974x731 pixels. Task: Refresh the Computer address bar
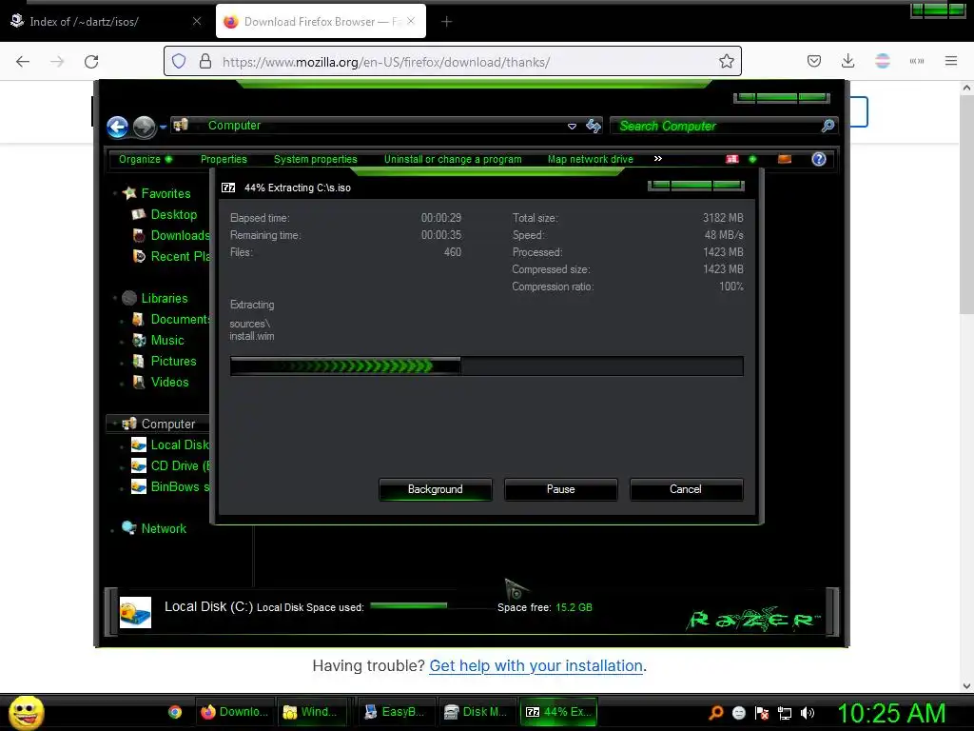594,127
